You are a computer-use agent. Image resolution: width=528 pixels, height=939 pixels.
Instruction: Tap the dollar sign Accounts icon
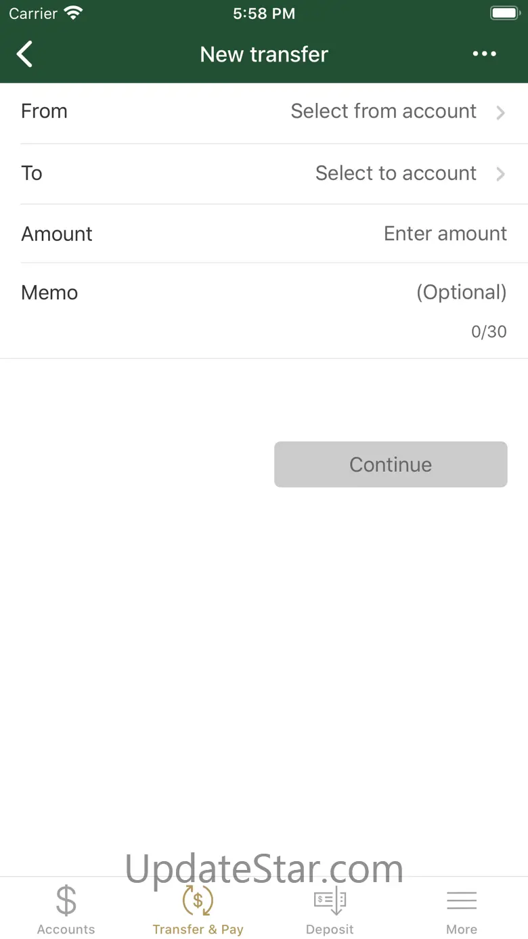pyautogui.click(x=66, y=901)
